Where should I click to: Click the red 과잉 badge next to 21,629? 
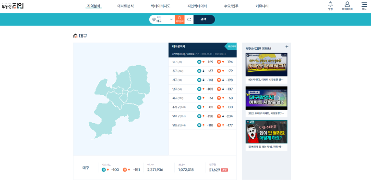(224, 170)
